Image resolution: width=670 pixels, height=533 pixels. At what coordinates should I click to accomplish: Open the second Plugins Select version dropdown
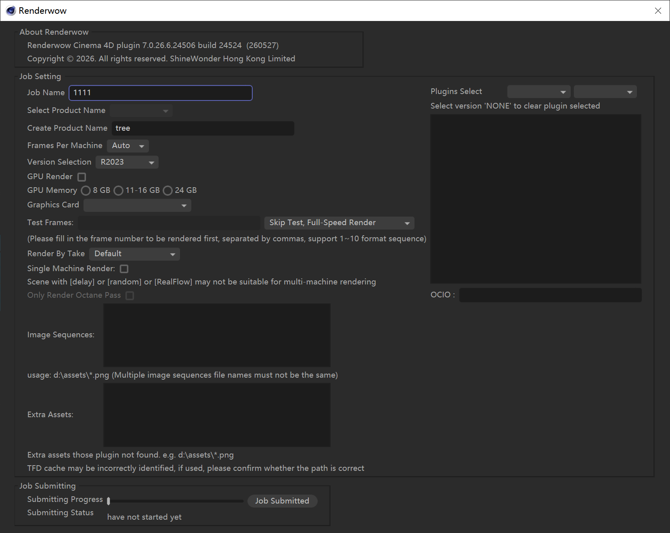605,92
